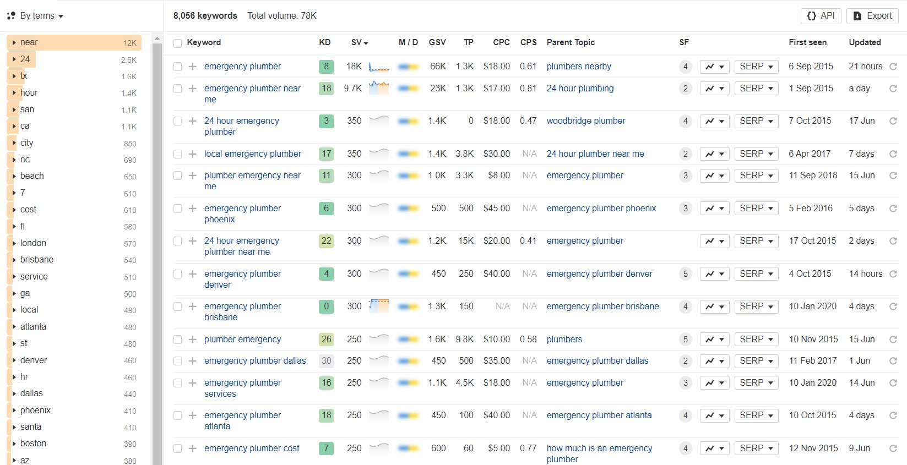This screenshot has width=907, height=465.
Task: Open trend chart for emergency plumber denver
Action: point(714,274)
